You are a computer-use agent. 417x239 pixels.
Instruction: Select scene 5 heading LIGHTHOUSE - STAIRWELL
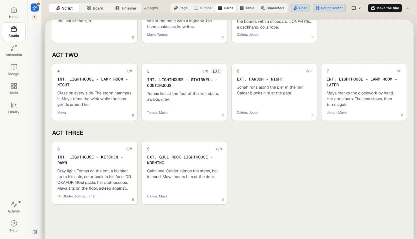click(x=182, y=83)
